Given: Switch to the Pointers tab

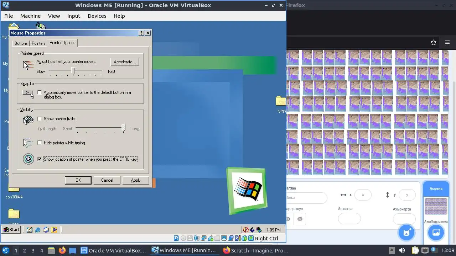Looking at the screenshot, I should click(x=38, y=43).
